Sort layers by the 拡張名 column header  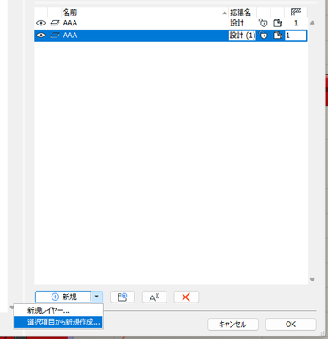tap(240, 13)
